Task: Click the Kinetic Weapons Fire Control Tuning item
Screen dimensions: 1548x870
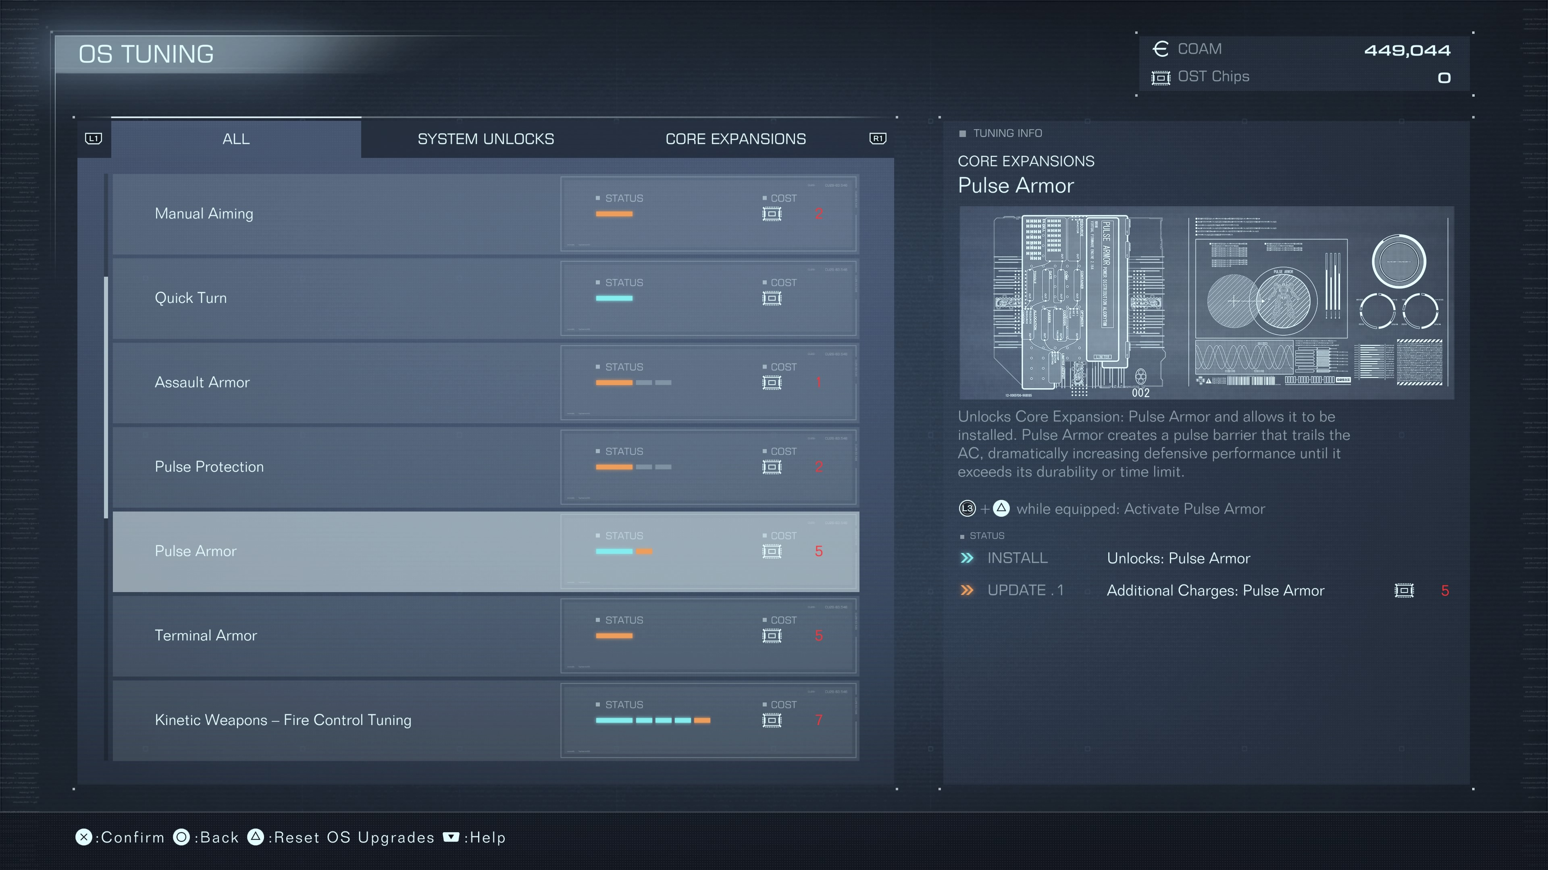Action: pyautogui.click(x=485, y=720)
